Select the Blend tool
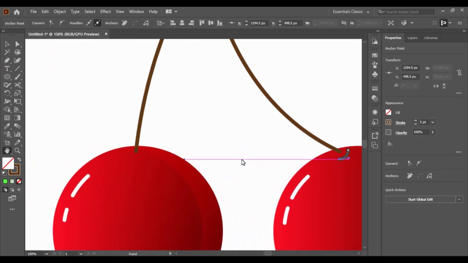 (x=17, y=126)
